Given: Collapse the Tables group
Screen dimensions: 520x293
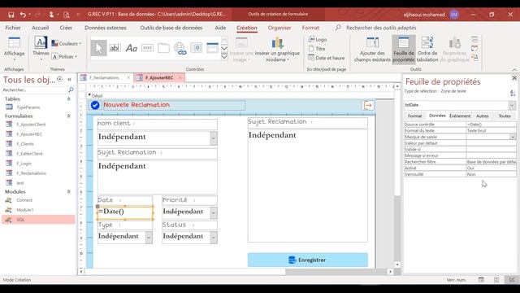Looking at the screenshot, I should coord(68,99).
